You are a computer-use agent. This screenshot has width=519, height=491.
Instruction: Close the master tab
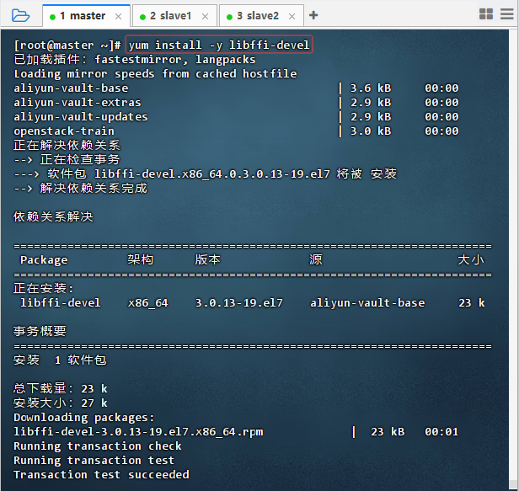(118, 16)
